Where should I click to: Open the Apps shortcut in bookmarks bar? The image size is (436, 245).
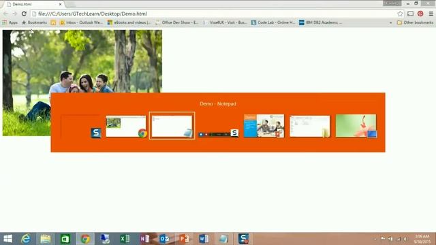(x=10, y=22)
